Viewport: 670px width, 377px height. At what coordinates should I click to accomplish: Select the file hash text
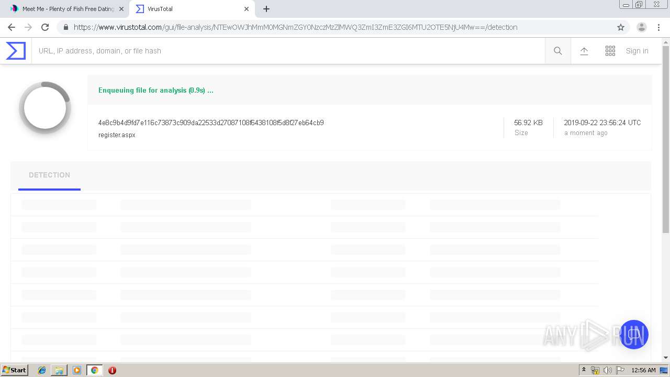tap(211, 123)
